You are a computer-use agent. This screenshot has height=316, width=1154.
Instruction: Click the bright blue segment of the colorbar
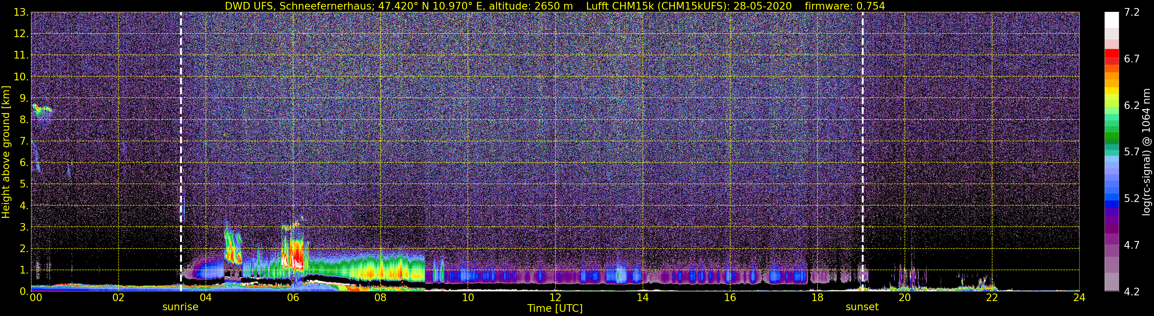tap(1112, 197)
